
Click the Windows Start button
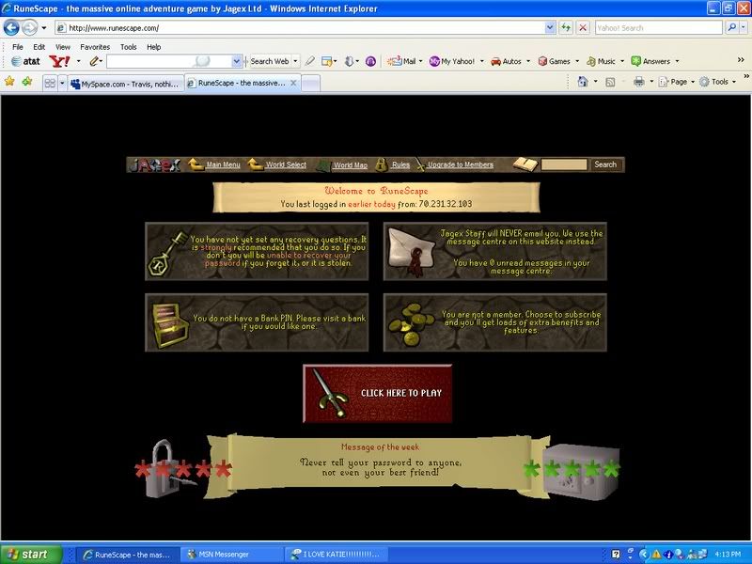(x=32, y=555)
